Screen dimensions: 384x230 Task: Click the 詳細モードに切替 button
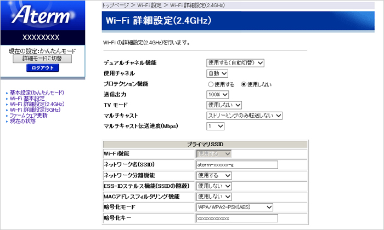(x=42, y=58)
